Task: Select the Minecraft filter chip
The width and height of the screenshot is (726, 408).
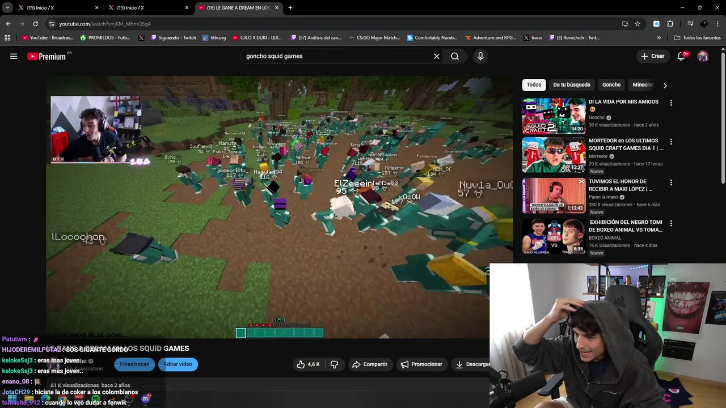Action: pos(643,85)
